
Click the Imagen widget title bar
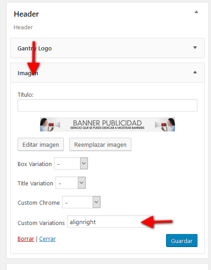point(108,72)
